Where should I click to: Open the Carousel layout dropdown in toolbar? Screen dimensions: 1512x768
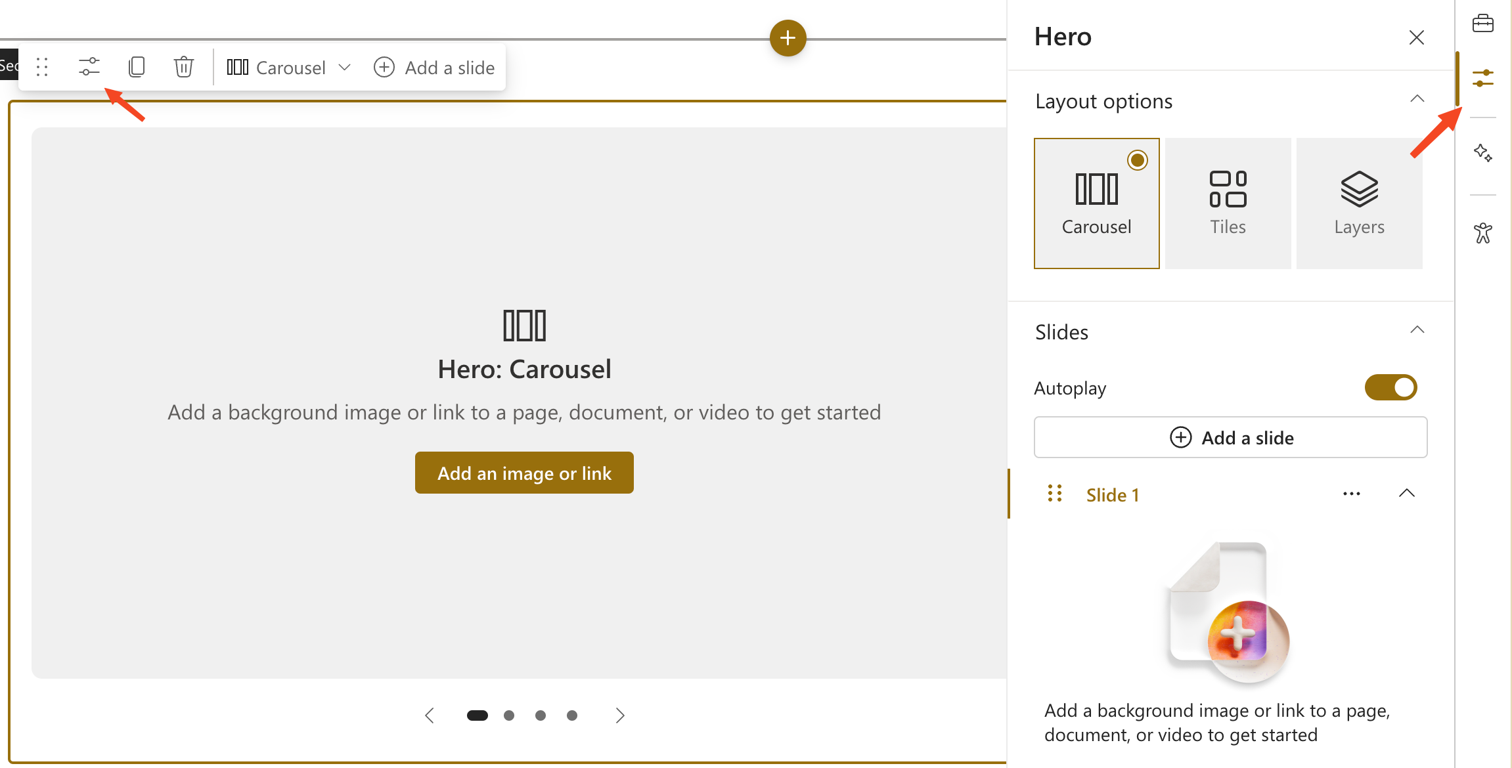coord(289,67)
